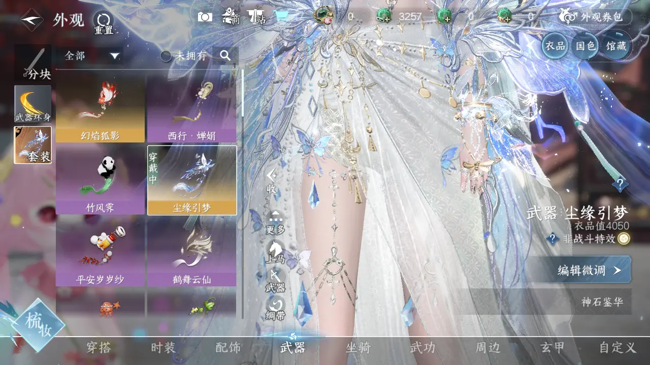Click the third green jade plus icon

click(x=444, y=16)
